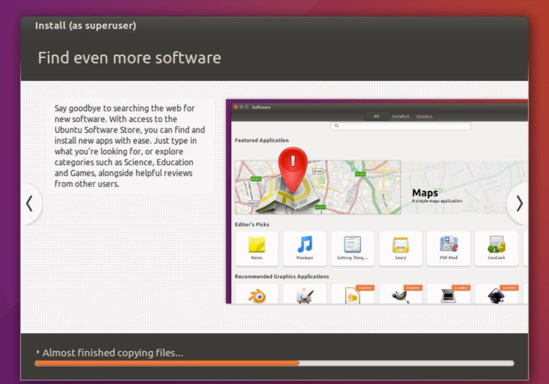The height and width of the screenshot is (384, 549).
Task: Click the Software search field
Action: (400, 126)
